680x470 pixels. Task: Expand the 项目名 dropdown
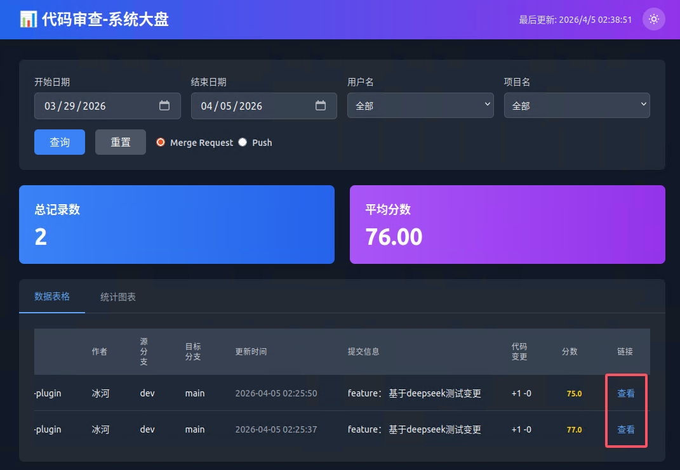577,105
